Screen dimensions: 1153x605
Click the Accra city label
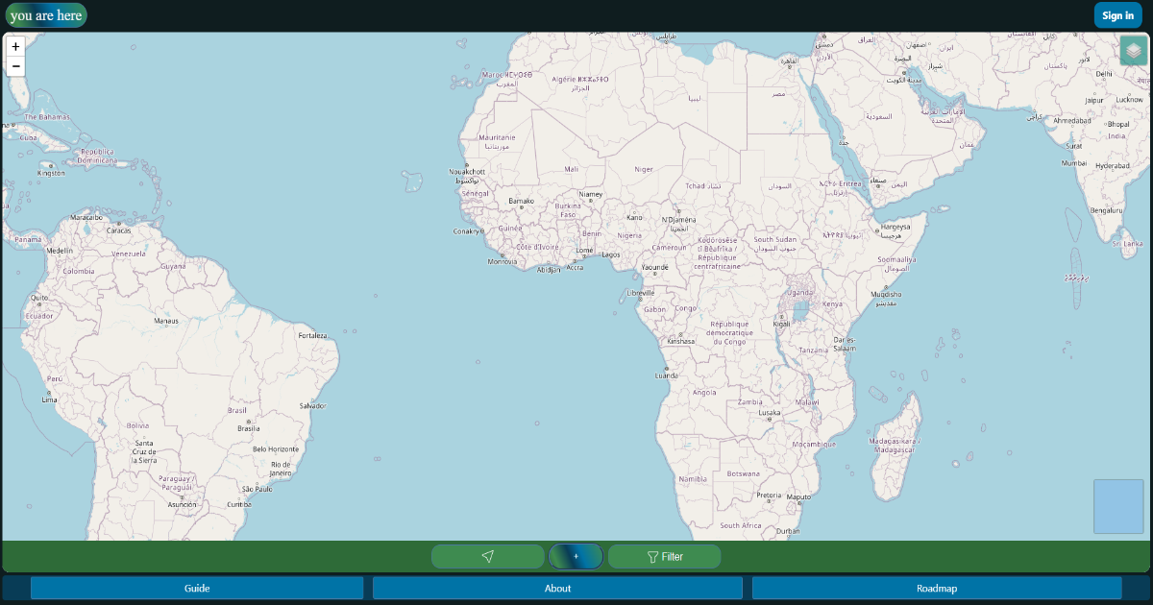pyautogui.click(x=575, y=267)
